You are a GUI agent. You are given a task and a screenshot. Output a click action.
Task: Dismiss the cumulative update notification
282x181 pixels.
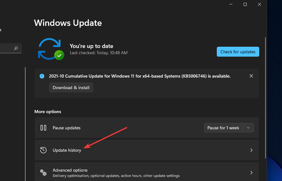[251, 76]
